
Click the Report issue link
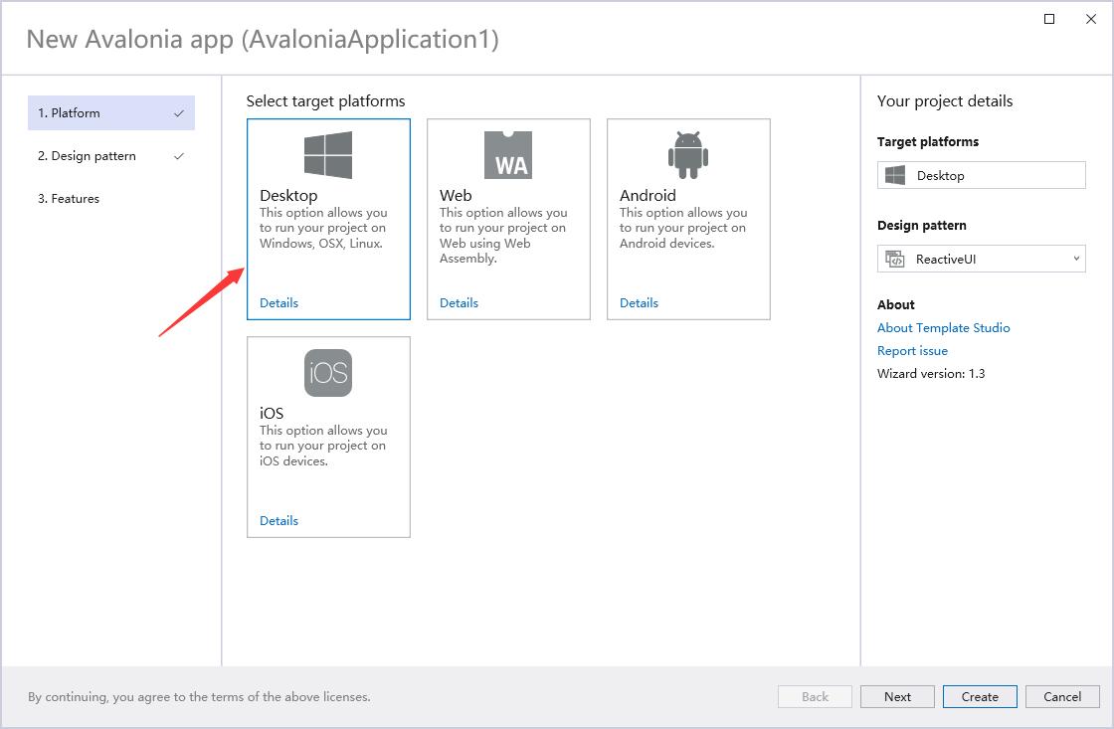point(912,351)
